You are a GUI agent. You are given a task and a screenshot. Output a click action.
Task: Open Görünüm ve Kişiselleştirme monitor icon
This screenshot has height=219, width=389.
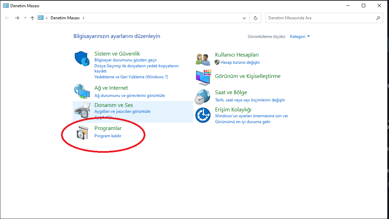(x=203, y=78)
